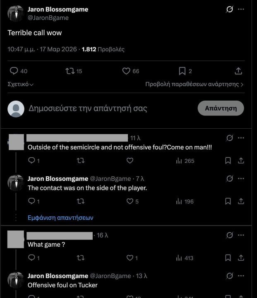The image size is (257, 298).
Task: Click the Grok icon on the main post
Action: click(x=230, y=10)
